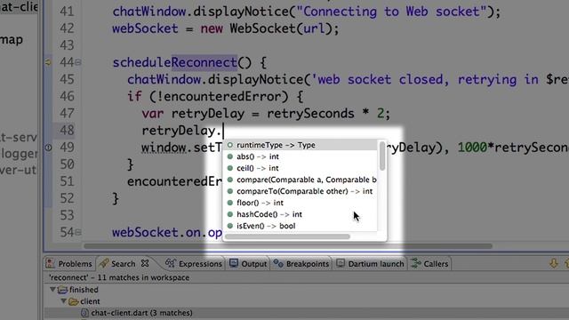Select compare(Comparable a, Comparable b) suggestion
The width and height of the screenshot is (569, 320).
coord(301,180)
